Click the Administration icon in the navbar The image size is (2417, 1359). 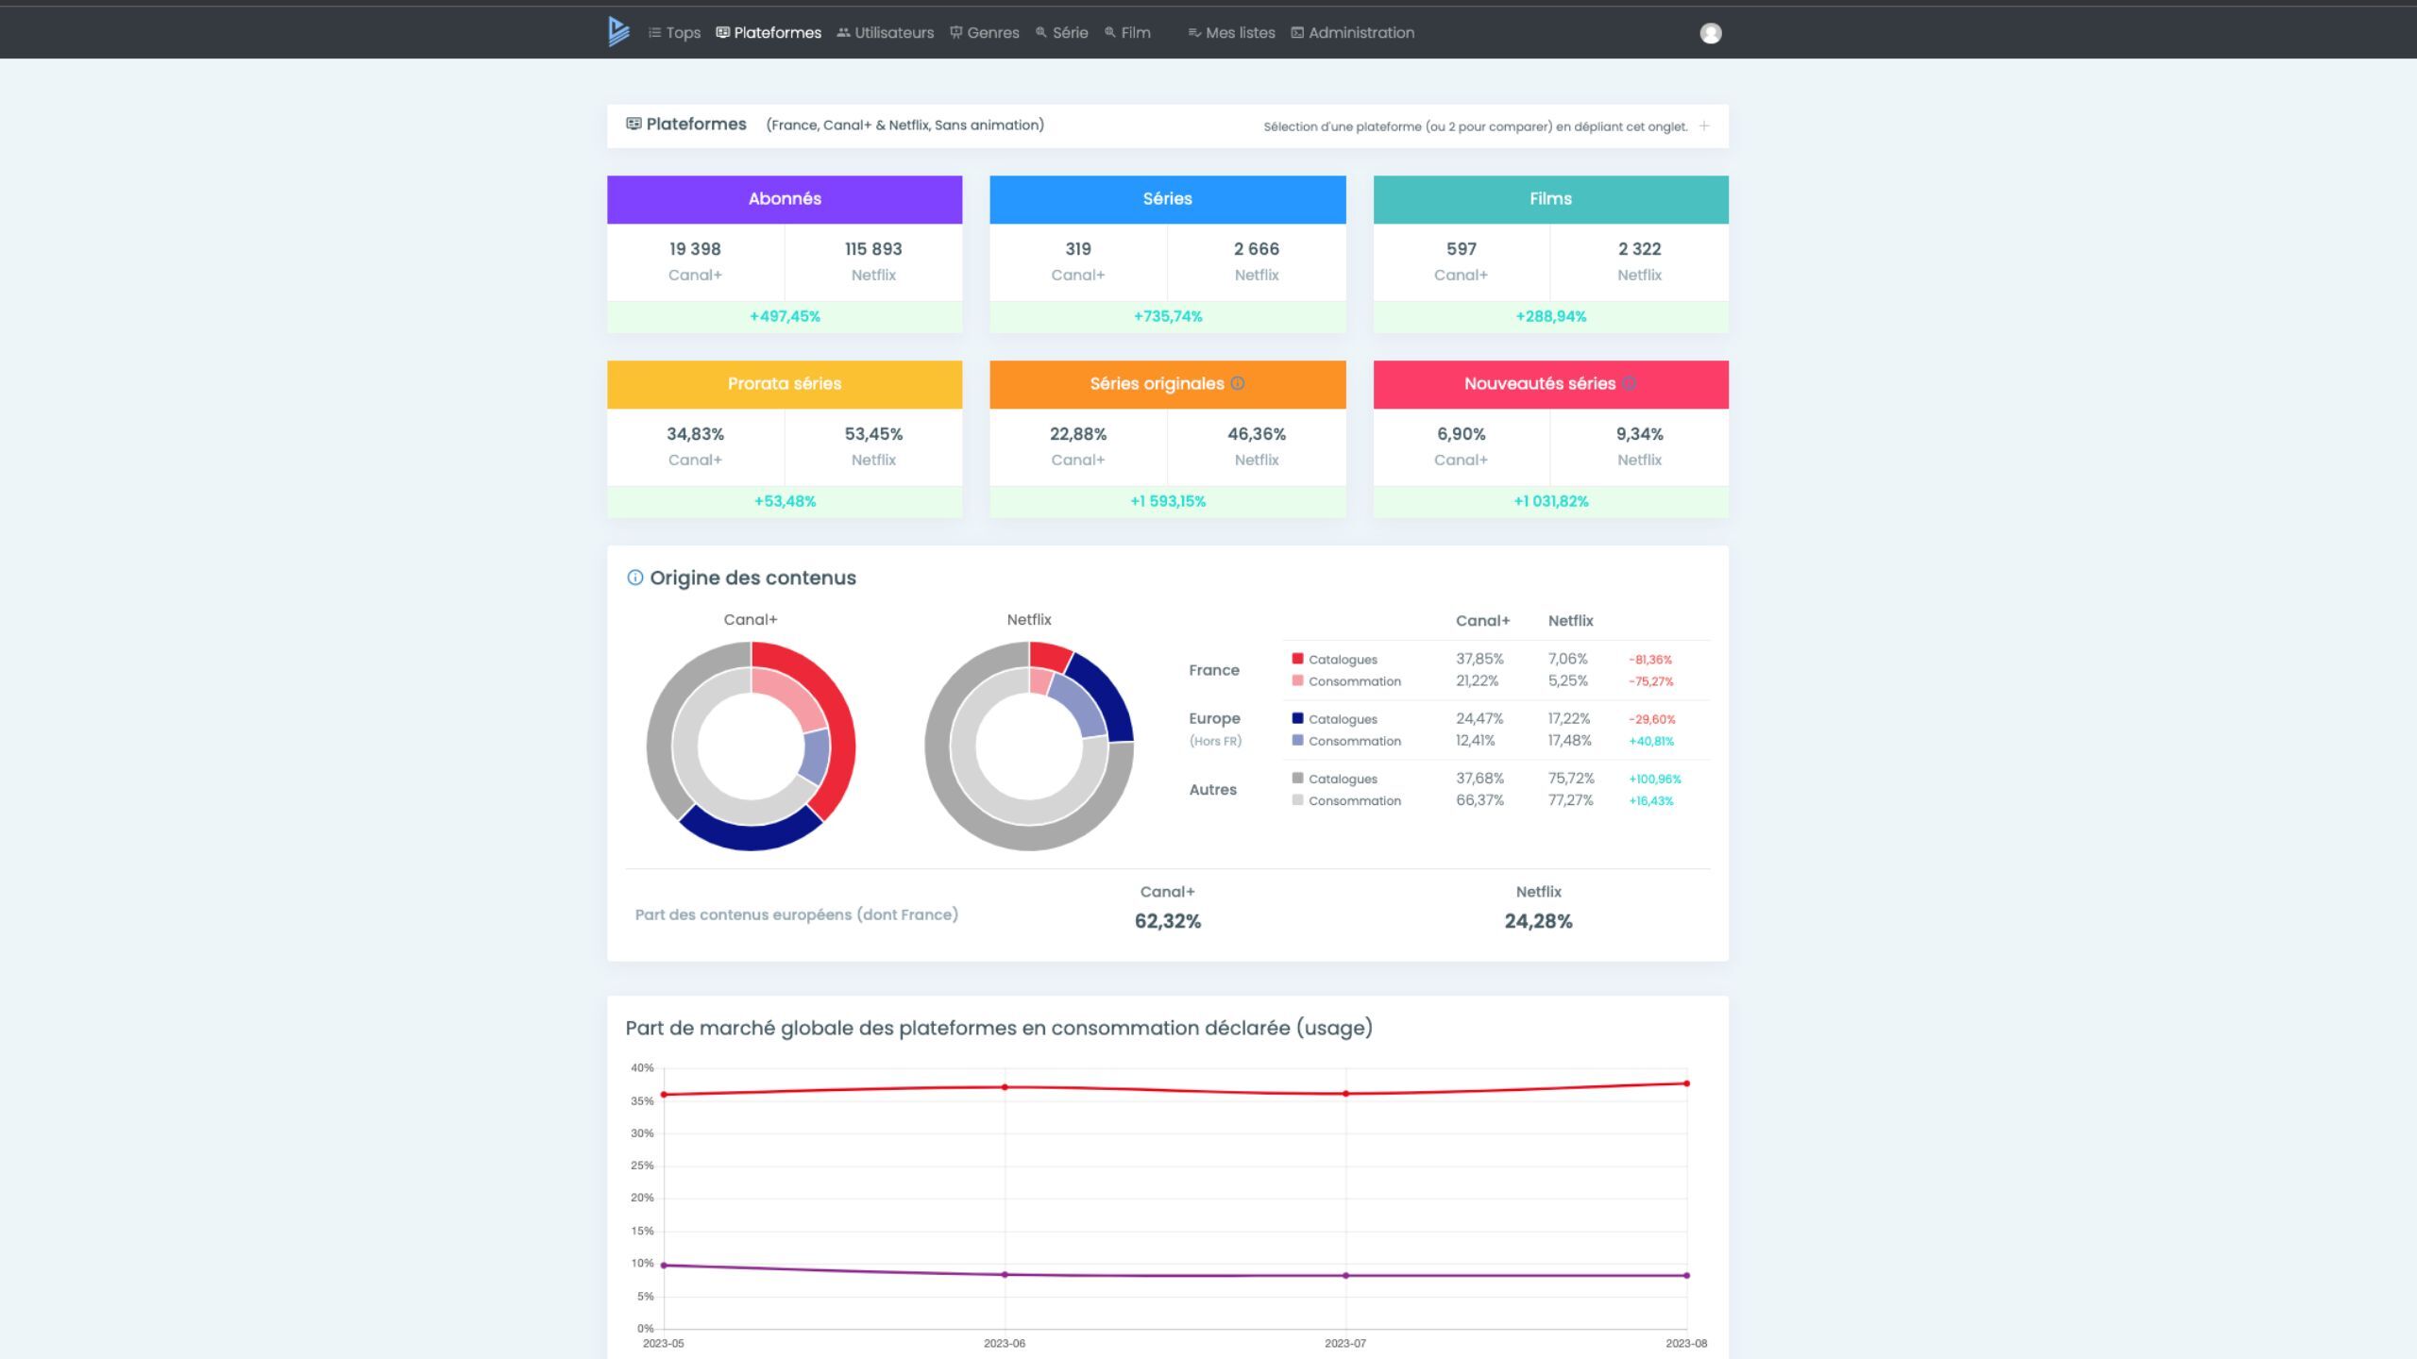pos(1297,32)
